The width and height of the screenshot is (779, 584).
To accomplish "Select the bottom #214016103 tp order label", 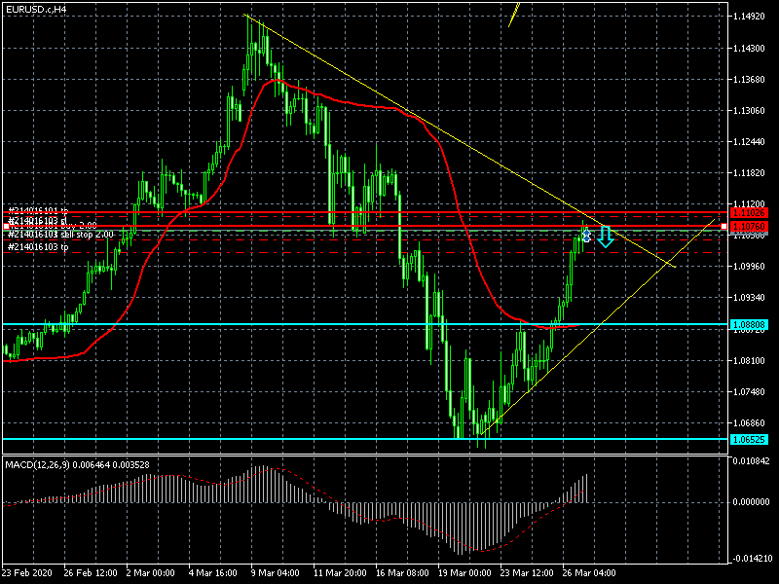I will pyautogui.click(x=38, y=247).
